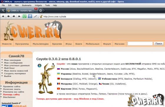The image size is (165, 107).
Task: Open the Программы navigation tab
Action: tap(22, 44)
